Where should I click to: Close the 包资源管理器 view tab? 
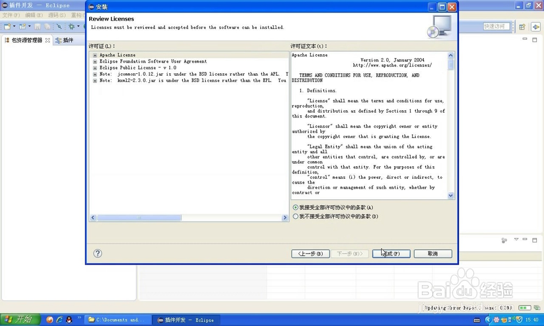(47, 40)
